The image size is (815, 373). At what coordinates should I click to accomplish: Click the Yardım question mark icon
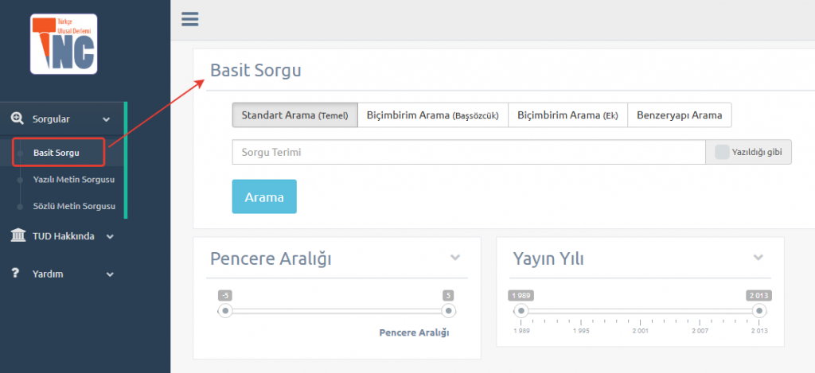coord(15,274)
